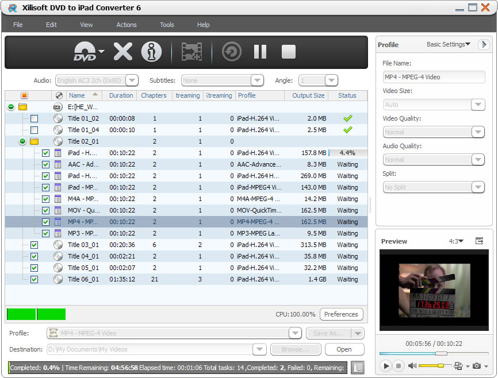
Task: Open the Angle dropdown
Action: [x=331, y=80]
